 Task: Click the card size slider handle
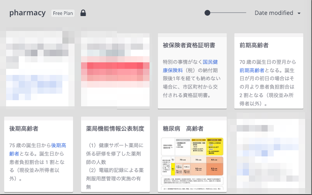coord(207,13)
